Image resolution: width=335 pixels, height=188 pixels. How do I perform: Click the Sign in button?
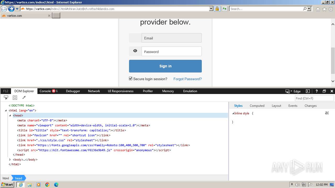pos(165,66)
